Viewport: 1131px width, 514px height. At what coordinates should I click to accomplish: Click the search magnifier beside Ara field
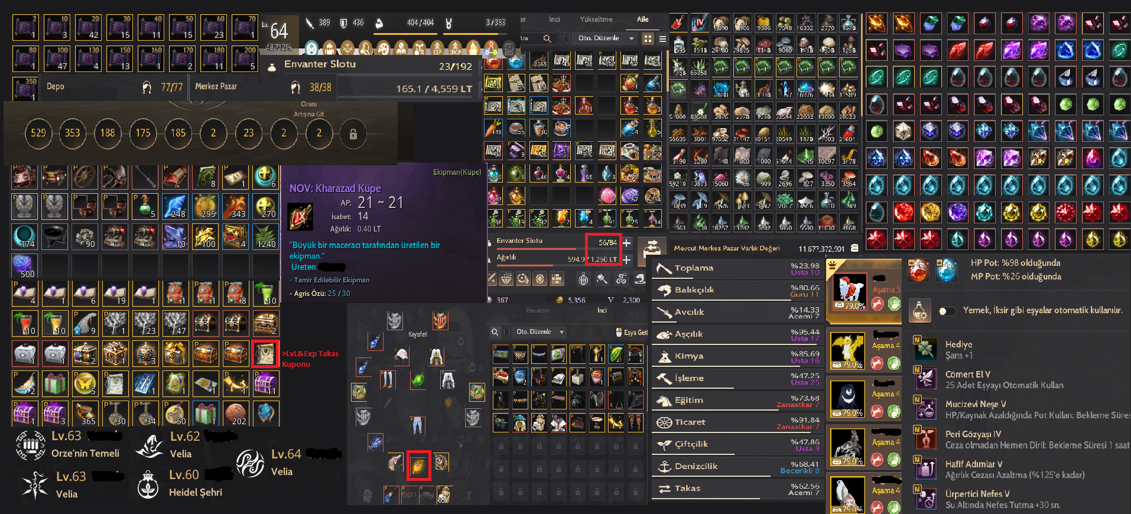pos(547,38)
